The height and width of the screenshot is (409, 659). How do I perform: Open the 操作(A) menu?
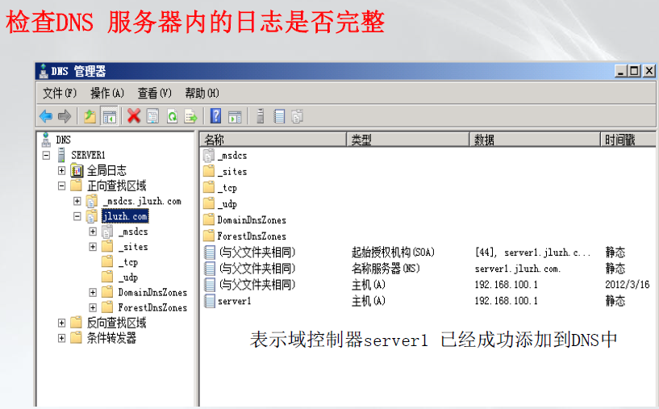coord(107,93)
